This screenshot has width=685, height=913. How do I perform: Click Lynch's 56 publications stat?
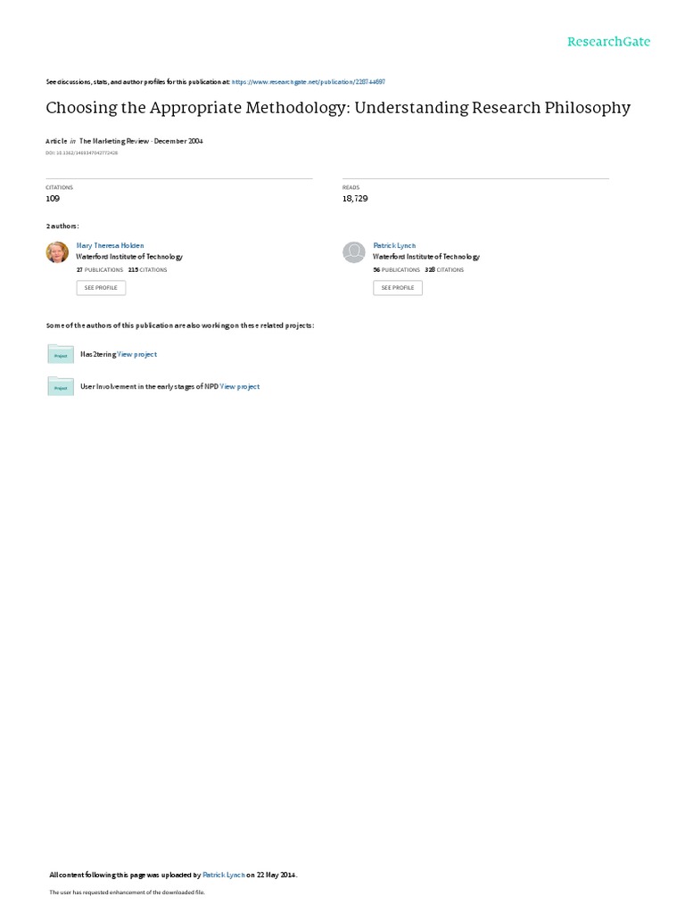(x=396, y=270)
